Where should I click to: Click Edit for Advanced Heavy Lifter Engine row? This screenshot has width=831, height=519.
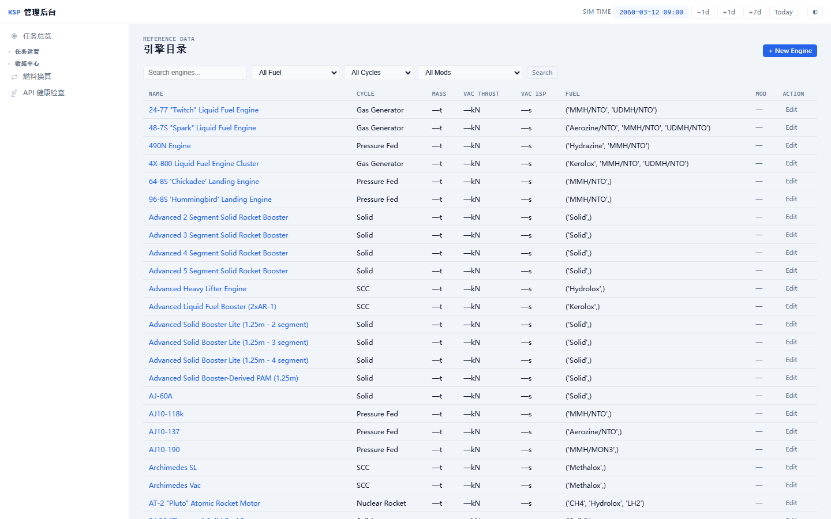tap(791, 288)
